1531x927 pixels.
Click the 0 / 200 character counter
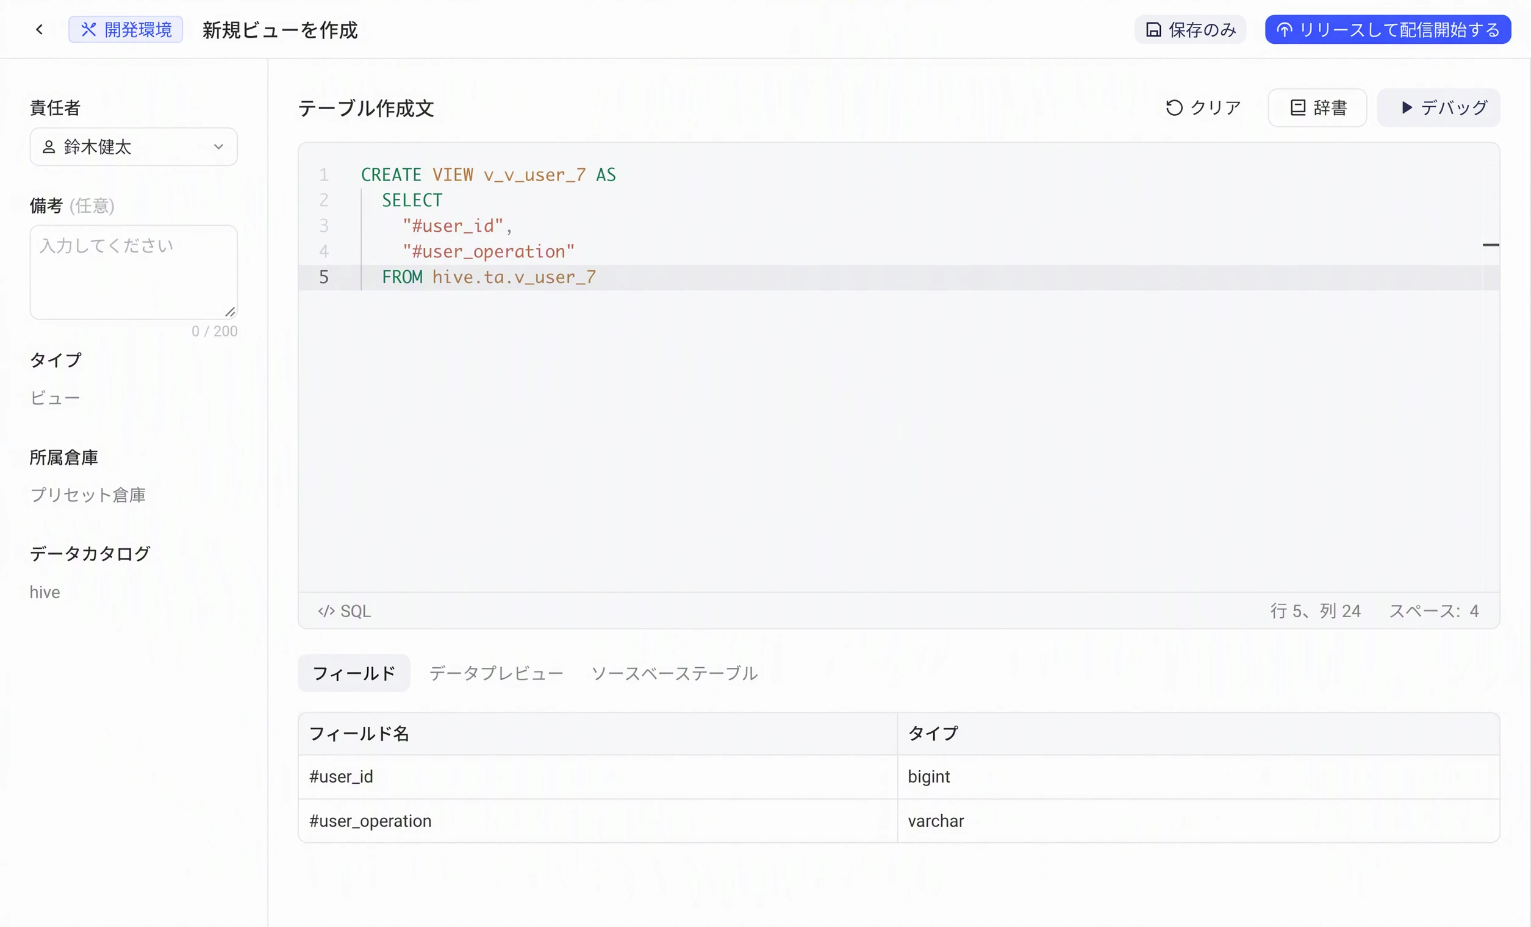click(x=214, y=331)
